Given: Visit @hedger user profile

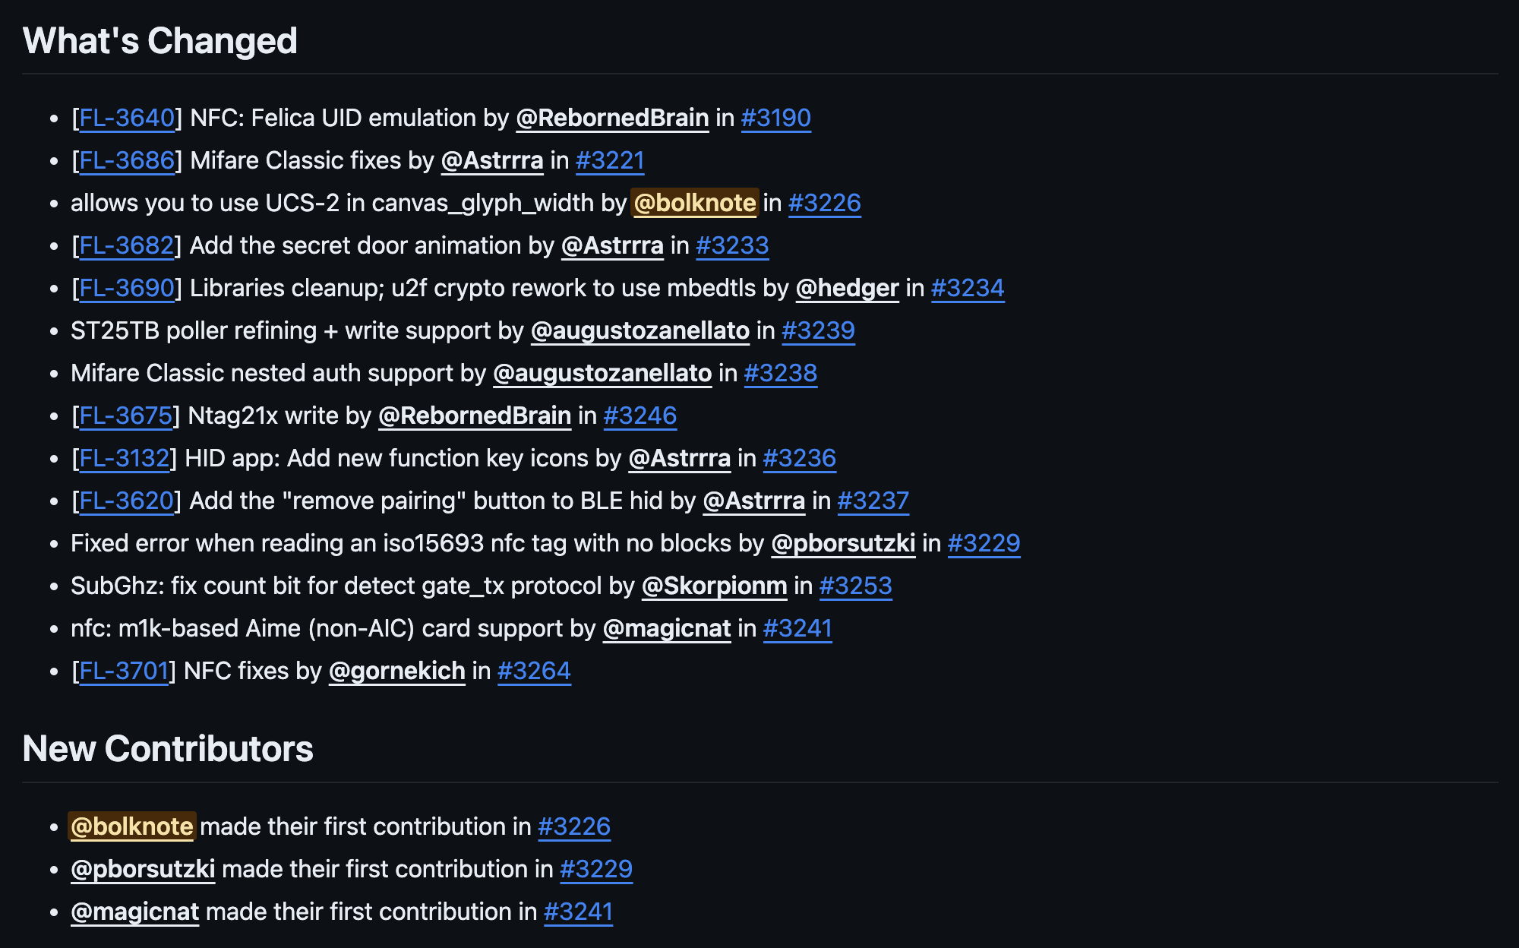Looking at the screenshot, I should pyautogui.click(x=847, y=288).
